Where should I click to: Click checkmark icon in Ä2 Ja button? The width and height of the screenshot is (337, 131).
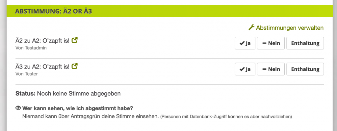pos(242,43)
